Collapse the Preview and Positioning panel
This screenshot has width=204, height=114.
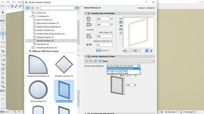85,13
